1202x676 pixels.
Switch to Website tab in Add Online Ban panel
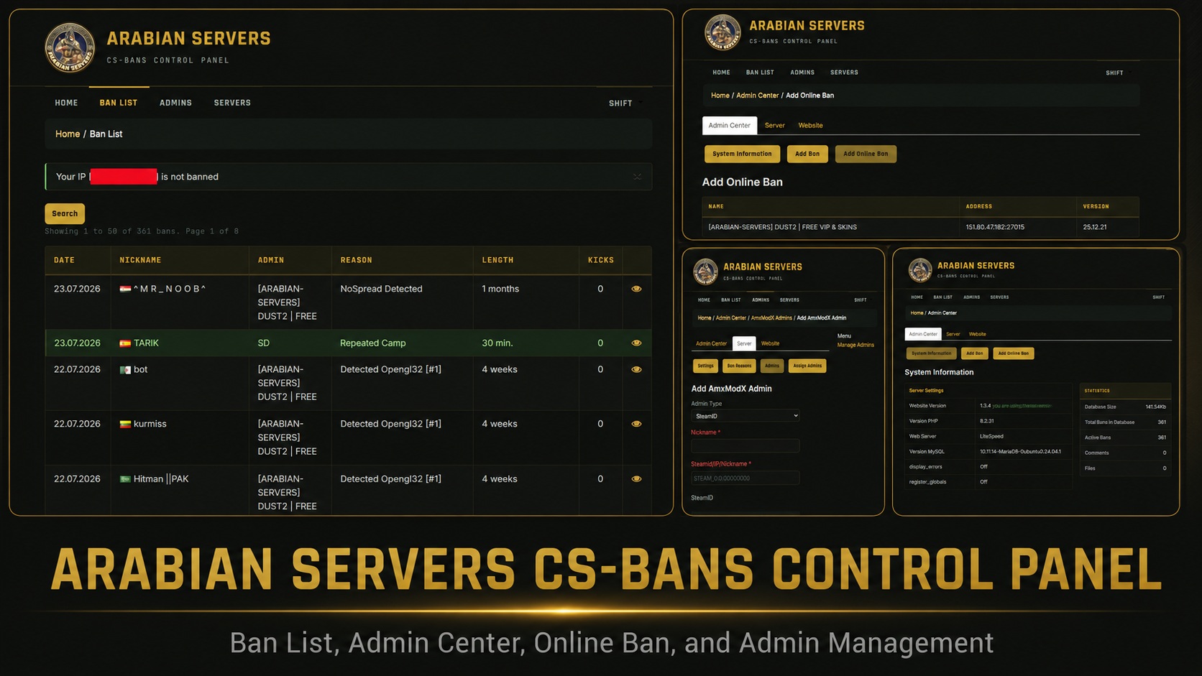(810, 126)
